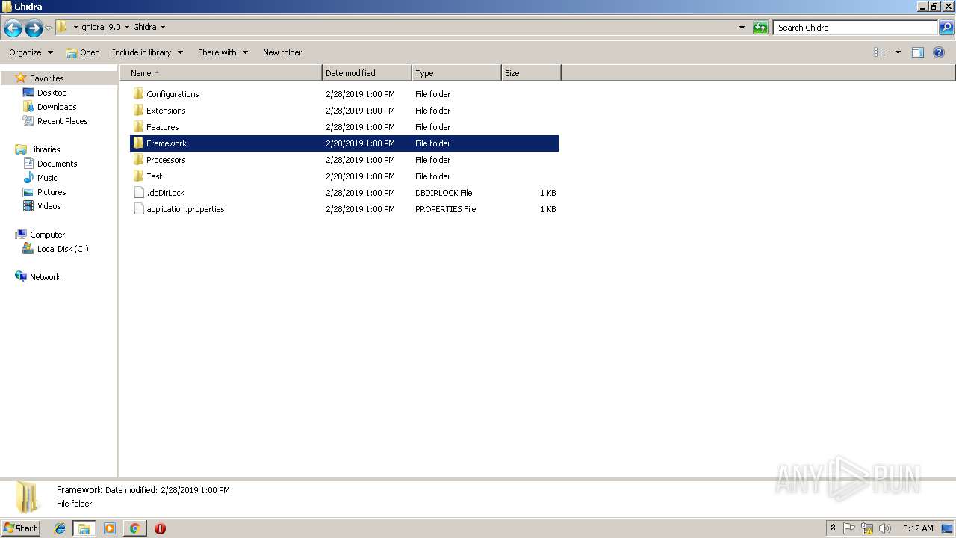
Task: Refresh the Ghidra folder view
Action: 760,28
